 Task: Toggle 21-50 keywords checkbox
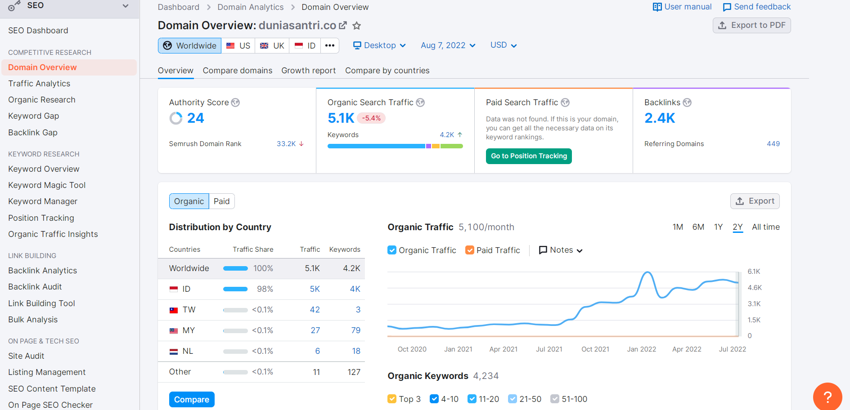tap(513, 399)
